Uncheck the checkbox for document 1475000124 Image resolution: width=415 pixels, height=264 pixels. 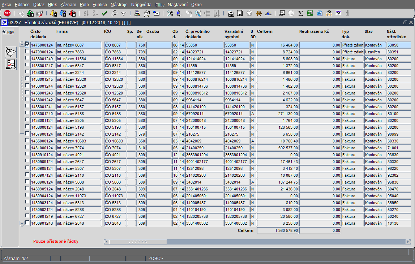(x=27, y=45)
